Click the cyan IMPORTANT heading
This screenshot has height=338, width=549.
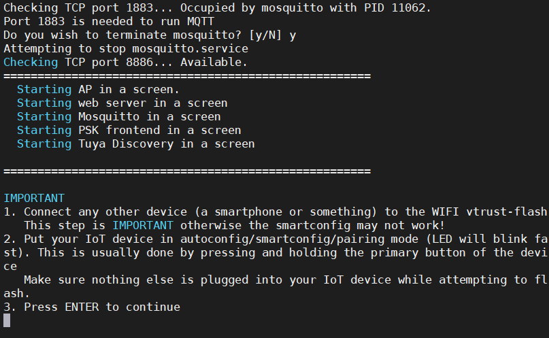[x=34, y=198]
